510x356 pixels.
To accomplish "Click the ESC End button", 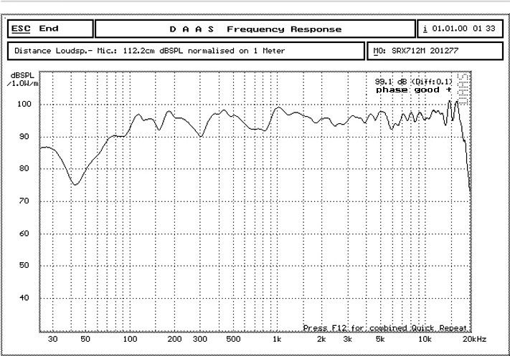I will (x=50, y=29).
